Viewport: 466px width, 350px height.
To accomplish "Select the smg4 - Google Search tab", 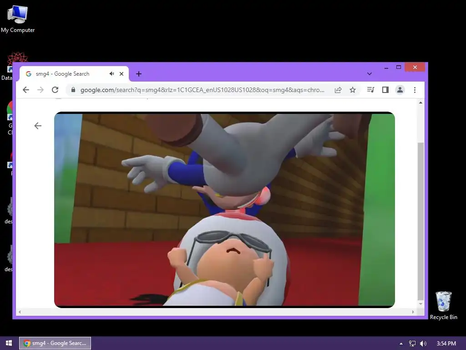I will pyautogui.click(x=74, y=74).
